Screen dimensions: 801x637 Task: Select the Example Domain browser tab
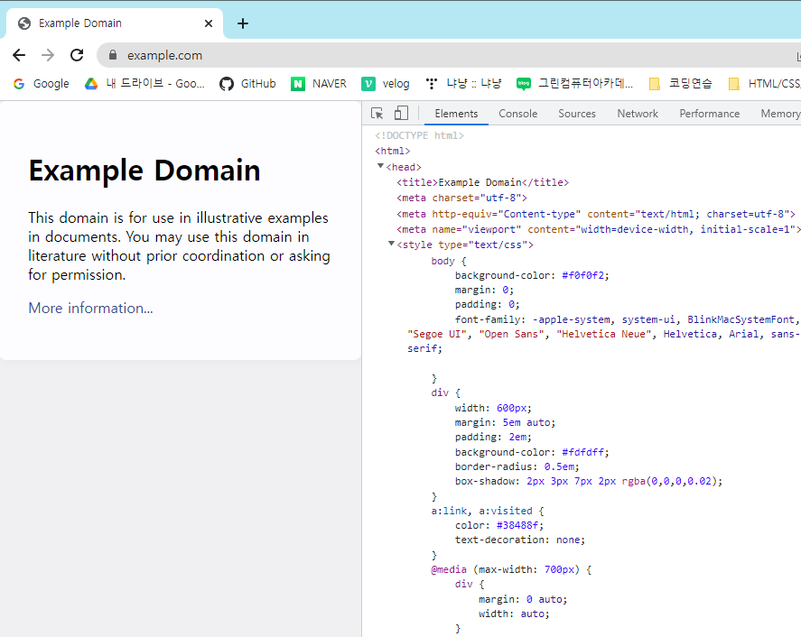pos(115,23)
